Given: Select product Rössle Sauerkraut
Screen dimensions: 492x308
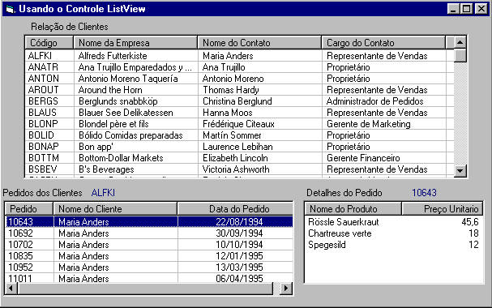Looking at the screenshot, I should pos(344,222).
